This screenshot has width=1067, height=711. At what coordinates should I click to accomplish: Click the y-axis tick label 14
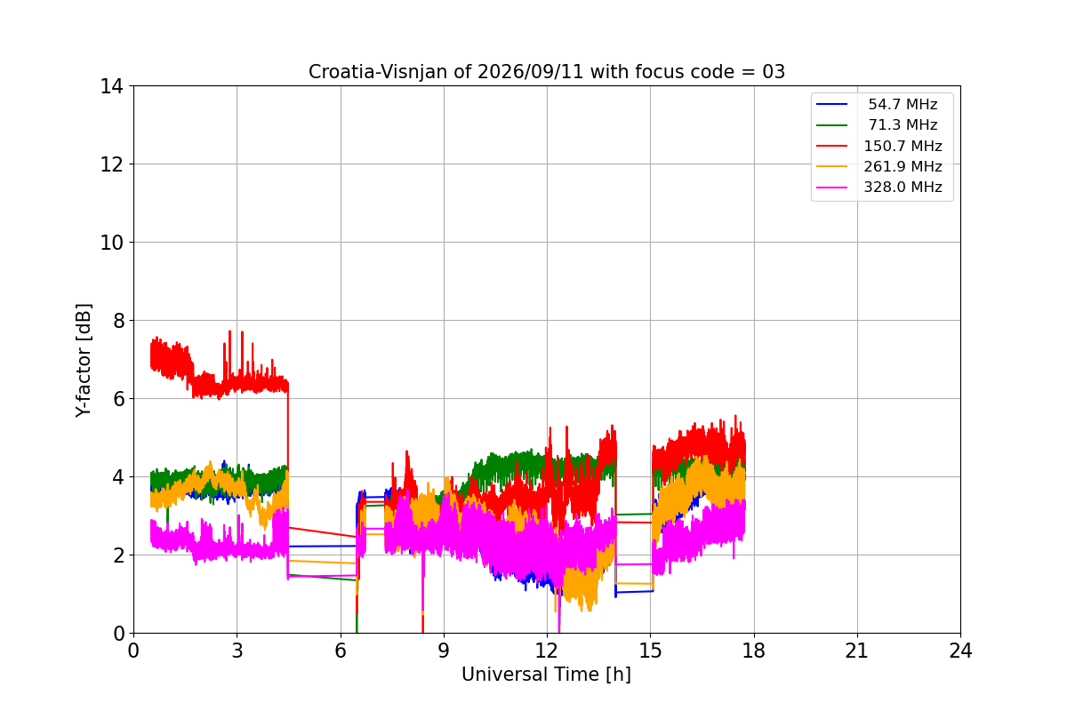[x=112, y=86]
